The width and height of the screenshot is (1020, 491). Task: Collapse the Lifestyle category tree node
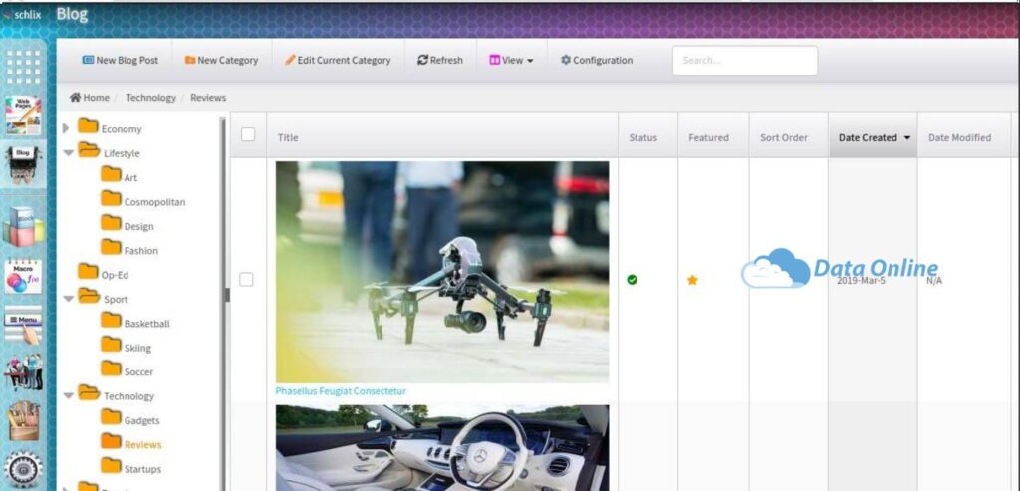(x=69, y=153)
